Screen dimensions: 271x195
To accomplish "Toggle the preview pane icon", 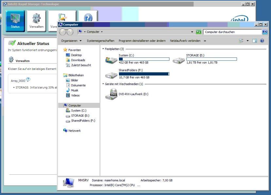I will coord(255,41).
